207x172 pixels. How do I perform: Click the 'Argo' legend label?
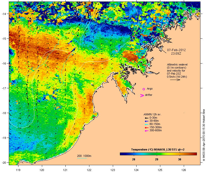click(x=150, y=89)
